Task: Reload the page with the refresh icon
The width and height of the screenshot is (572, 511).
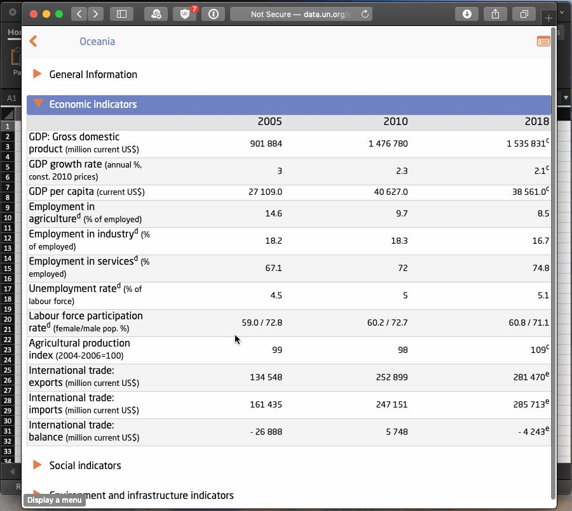Action: (365, 14)
